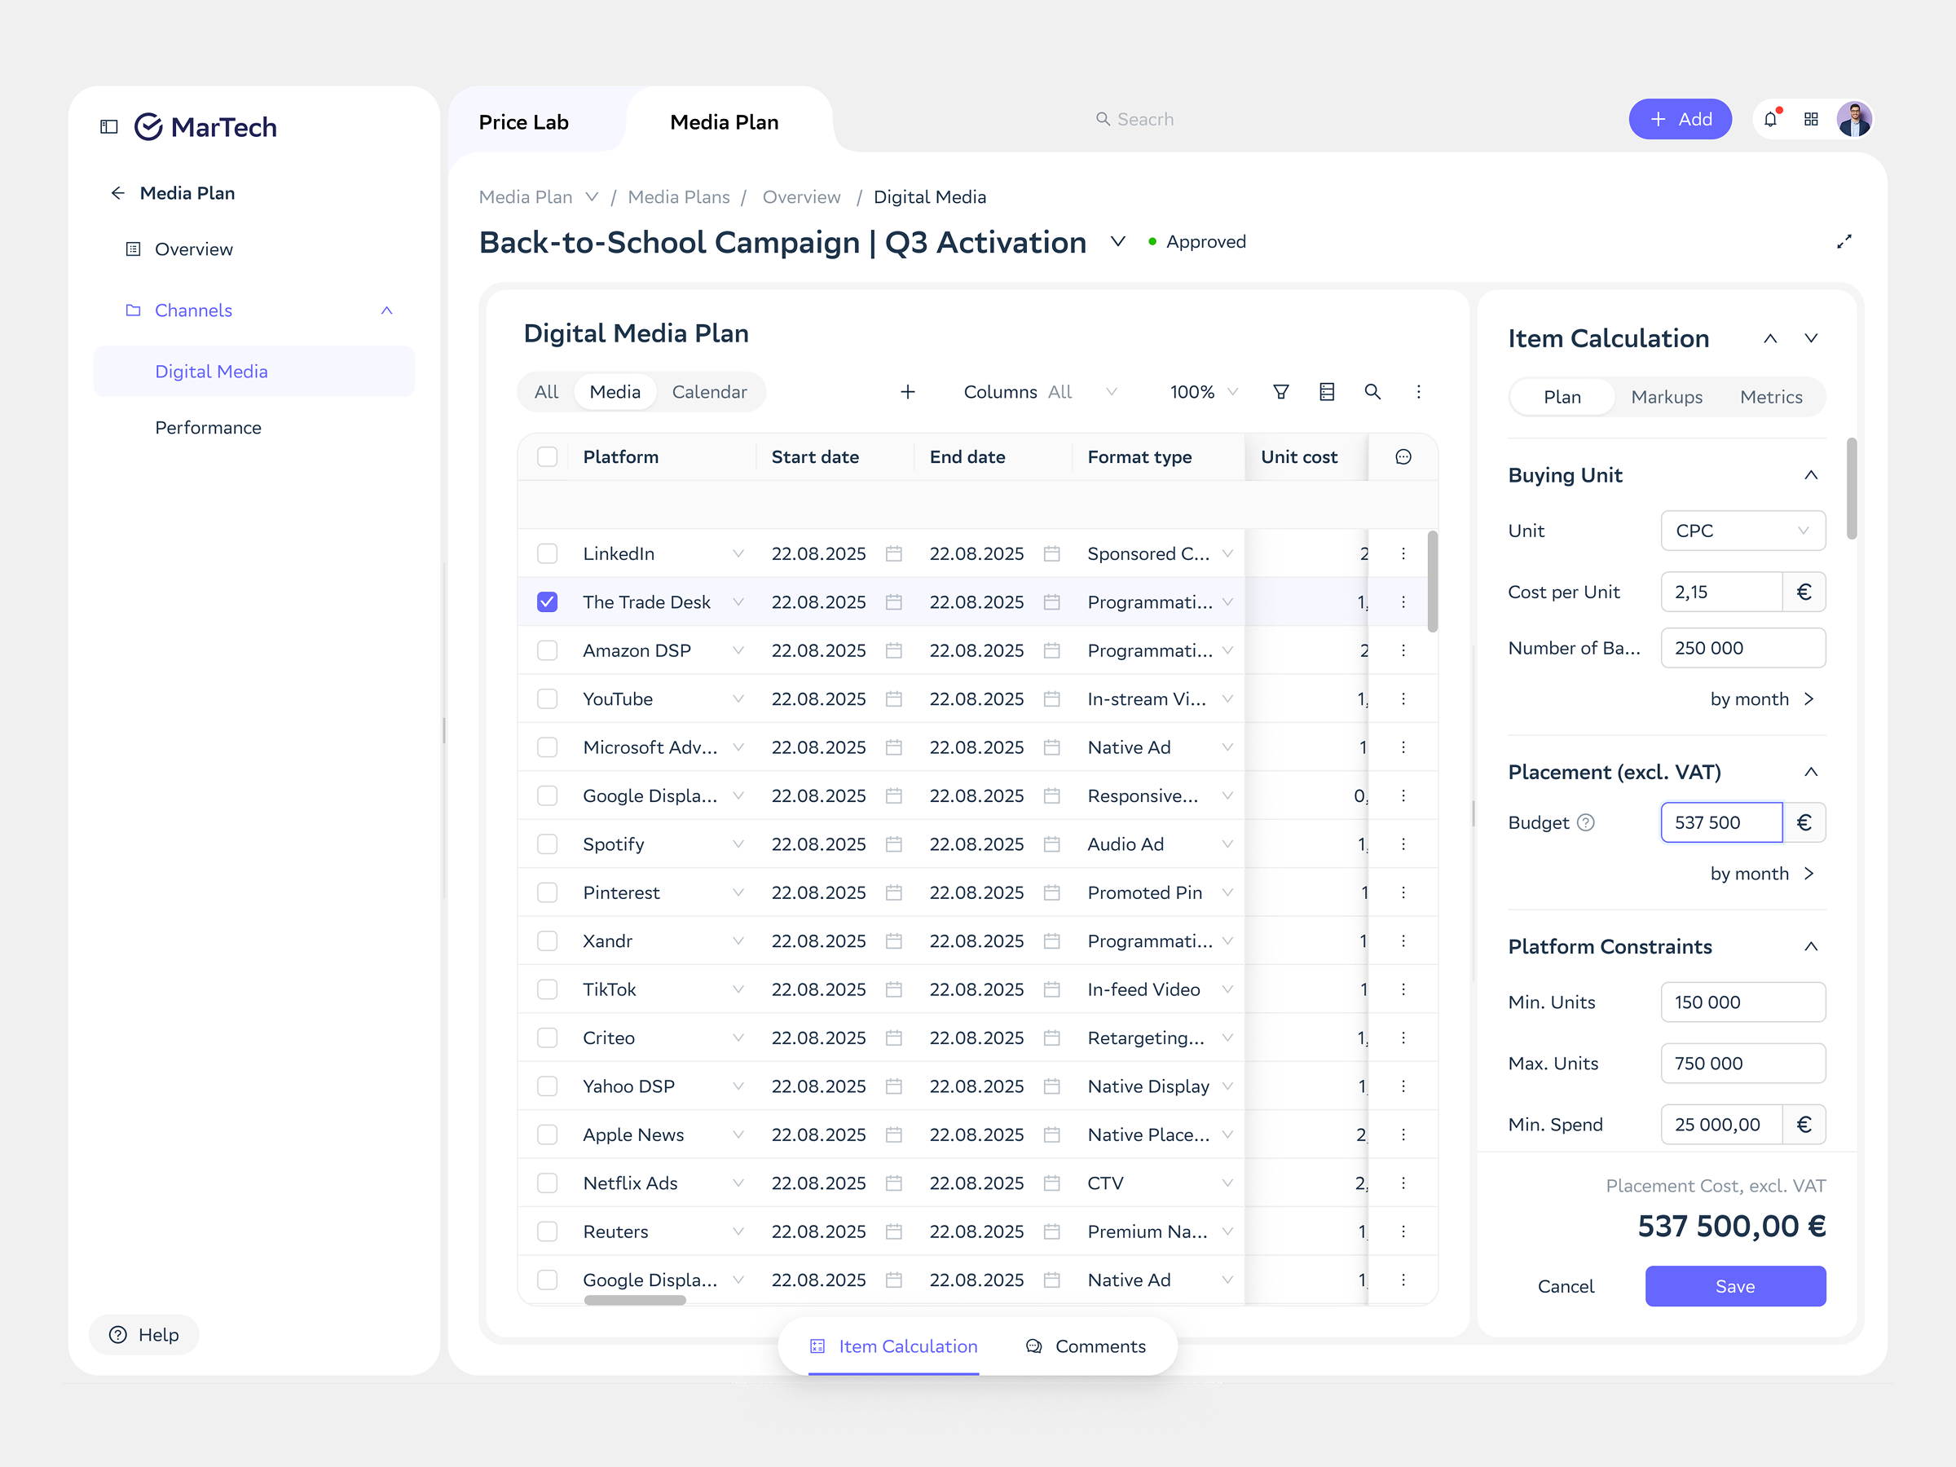Open the Metrics tab

1770,397
